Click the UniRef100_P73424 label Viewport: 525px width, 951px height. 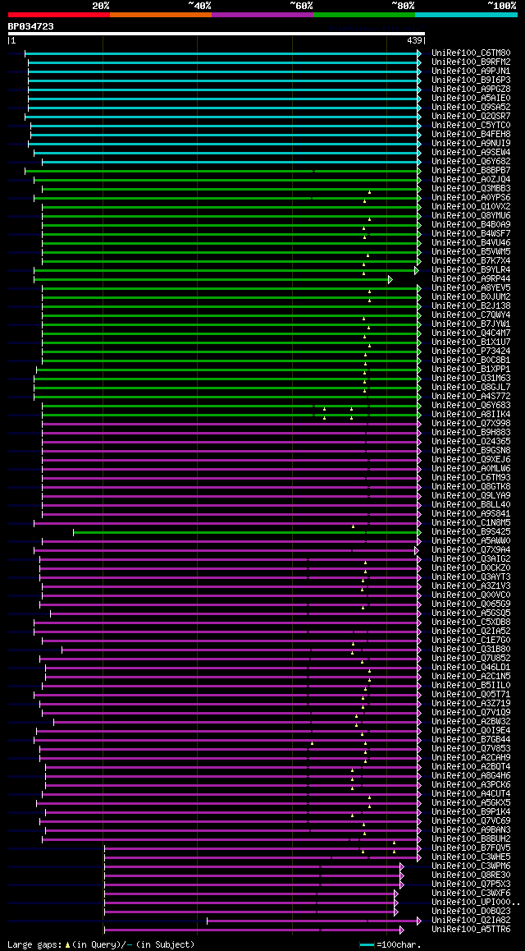coord(471,351)
